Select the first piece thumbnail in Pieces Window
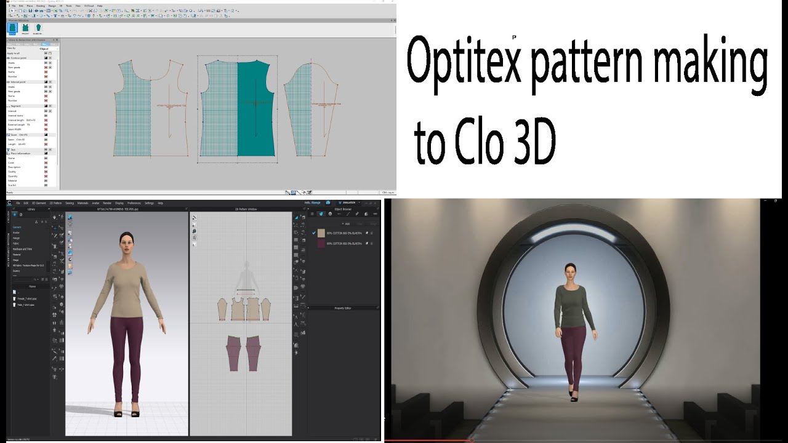 12,28
